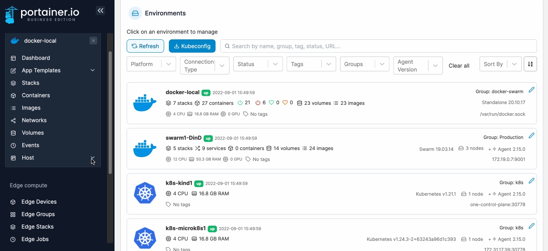Expand the Host menu chevron
The height and width of the screenshot is (251, 548).
pyautogui.click(x=93, y=158)
